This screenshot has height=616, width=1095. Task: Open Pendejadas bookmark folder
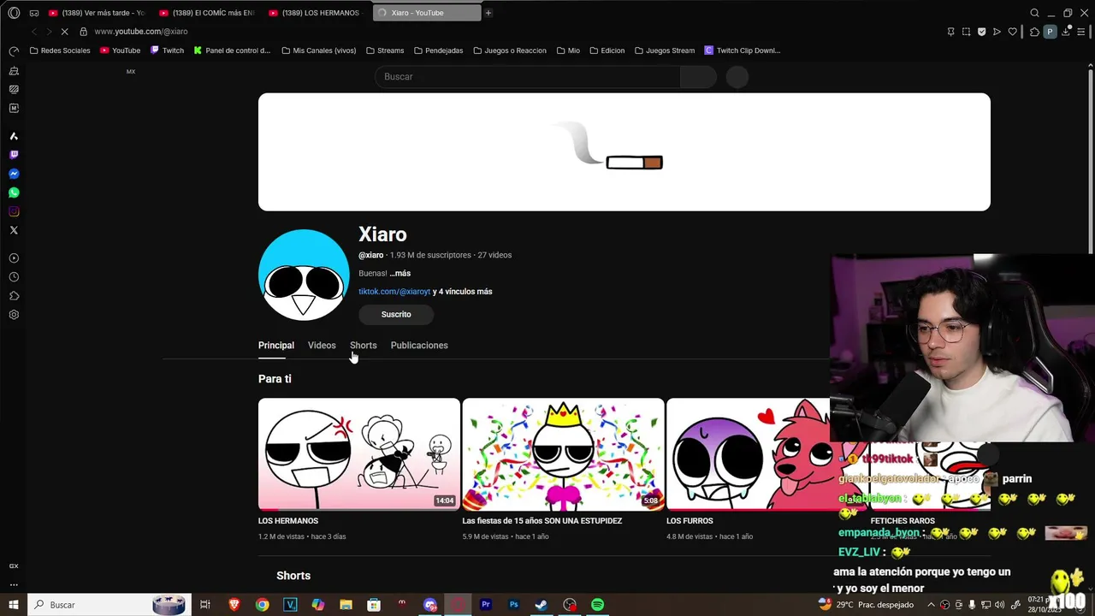point(438,50)
